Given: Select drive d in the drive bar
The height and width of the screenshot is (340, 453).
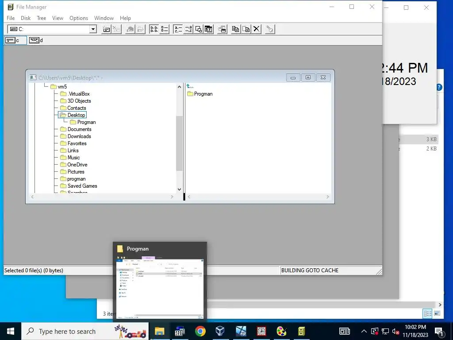Looking at the screenshot, I should tap(36, 40).
